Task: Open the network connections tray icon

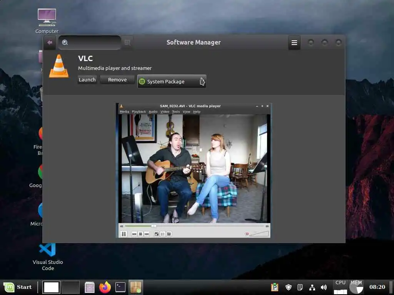Action: (x=312, y=287)
